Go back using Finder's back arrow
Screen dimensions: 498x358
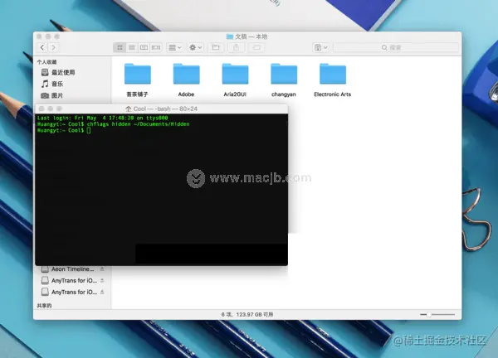(42, 47)
